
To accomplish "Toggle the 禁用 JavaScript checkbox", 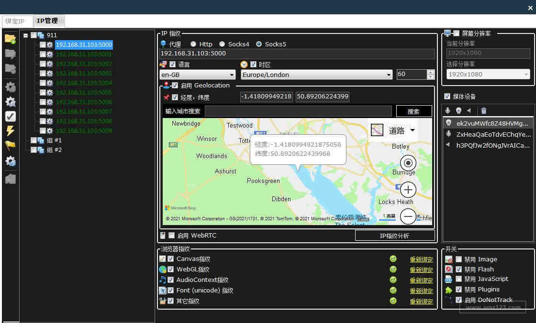I will coord(459,279).
